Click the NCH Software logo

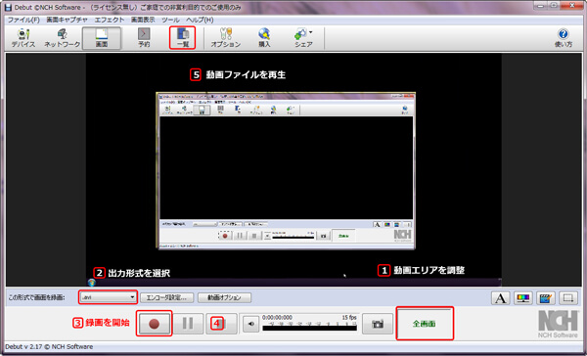(x=558, y=324)
